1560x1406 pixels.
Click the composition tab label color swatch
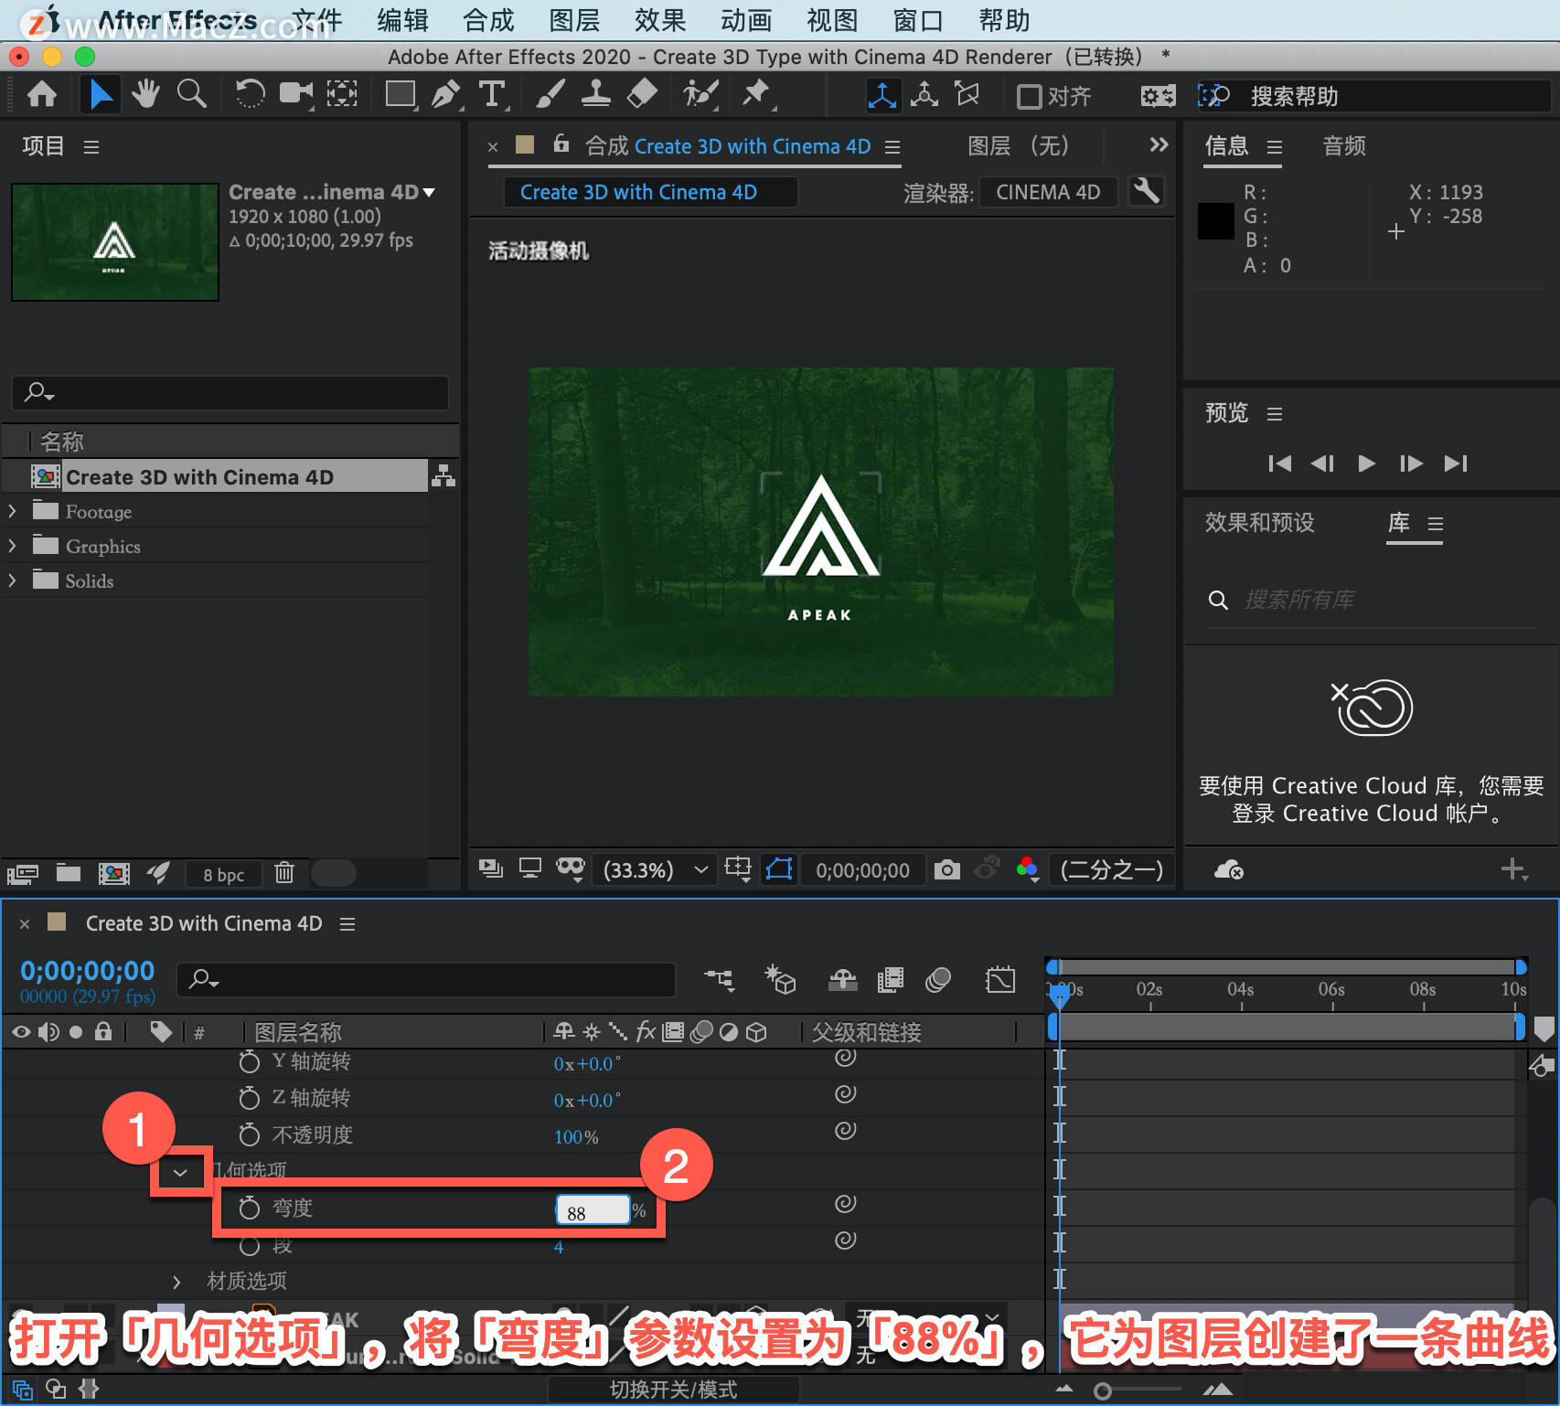pos(525,144)
